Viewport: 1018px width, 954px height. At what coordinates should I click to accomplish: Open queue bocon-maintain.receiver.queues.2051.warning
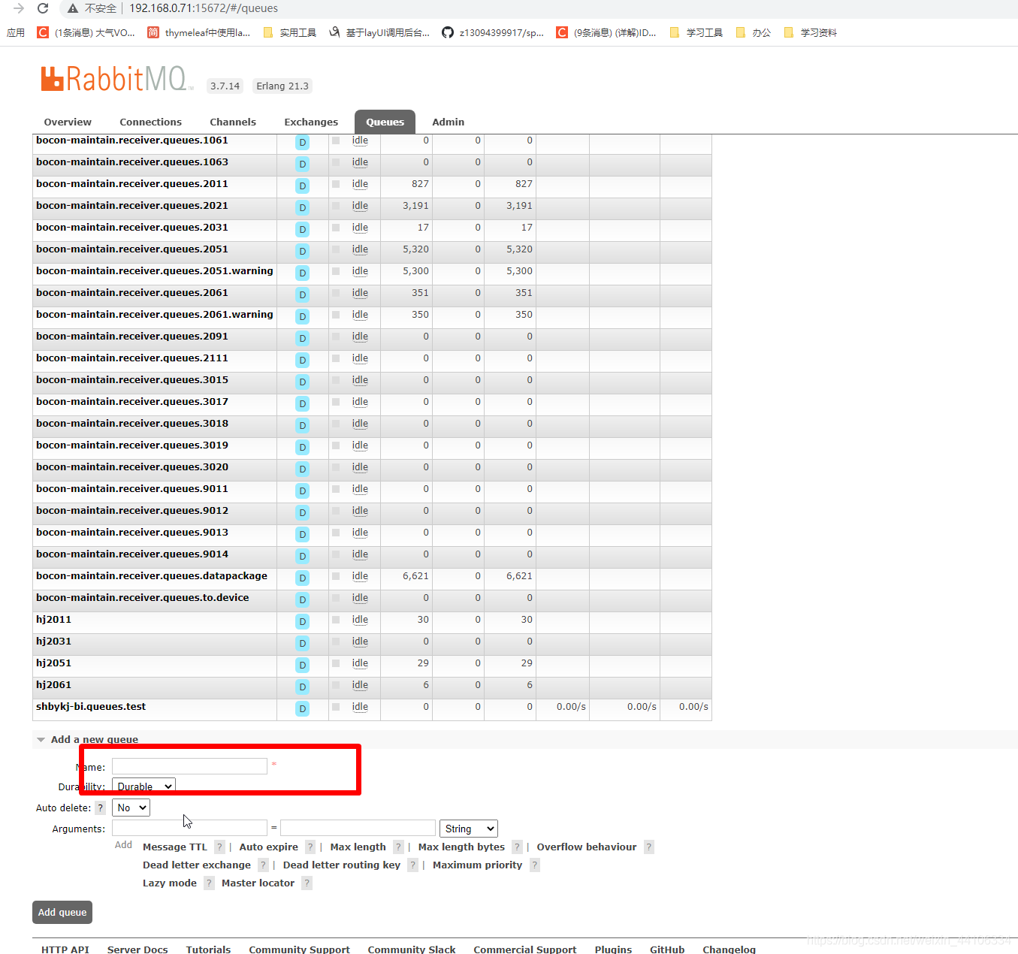(155, 271)
